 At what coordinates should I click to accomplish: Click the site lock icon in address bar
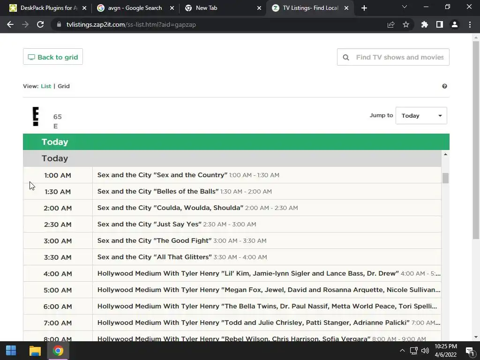click(x=59, y=24)
